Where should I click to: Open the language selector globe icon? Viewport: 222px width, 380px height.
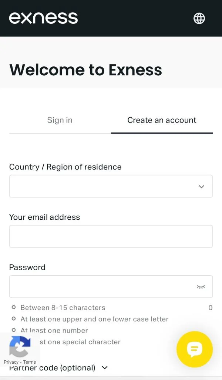tap(199, 18)
